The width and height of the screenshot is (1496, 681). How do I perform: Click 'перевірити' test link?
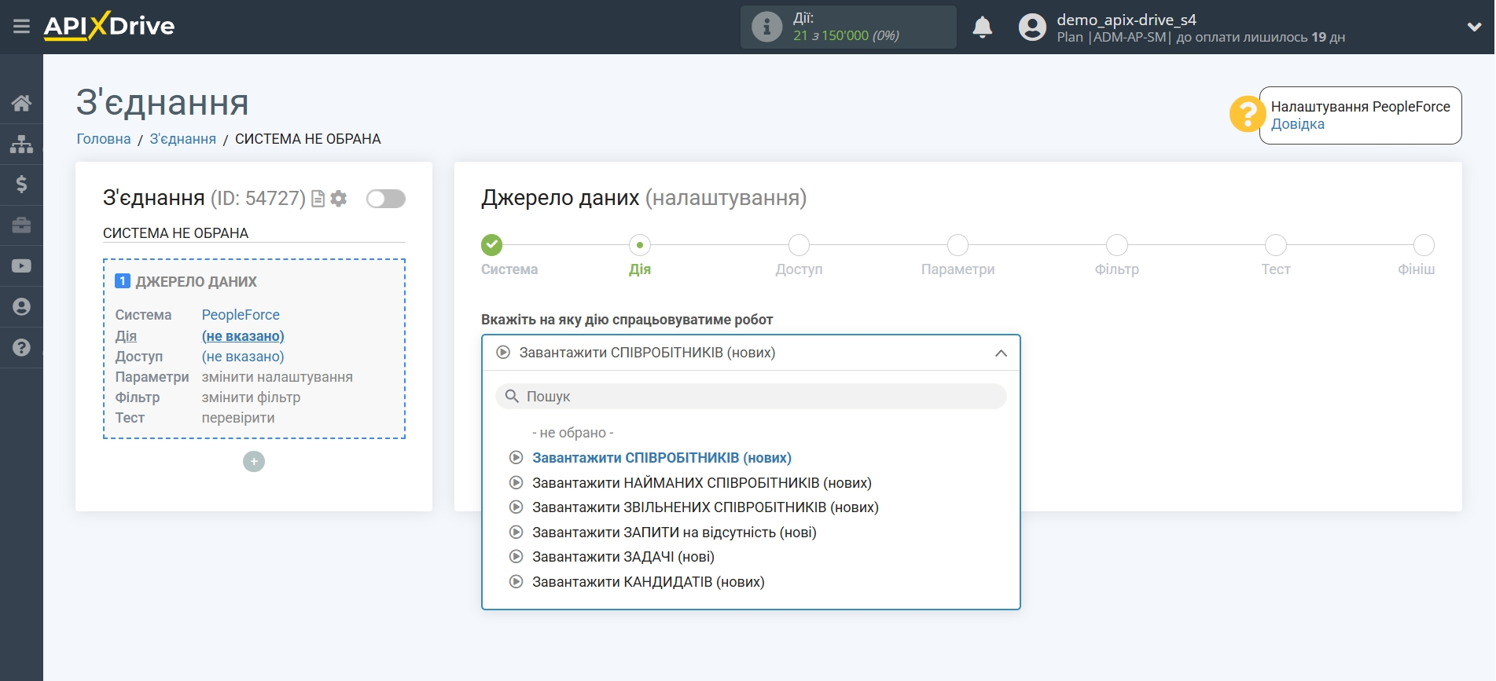click(238, 418)
